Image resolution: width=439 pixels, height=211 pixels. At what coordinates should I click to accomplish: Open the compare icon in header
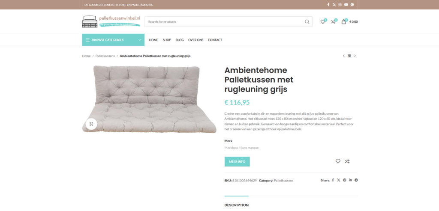pyautogui.click(x=333, y=22)
